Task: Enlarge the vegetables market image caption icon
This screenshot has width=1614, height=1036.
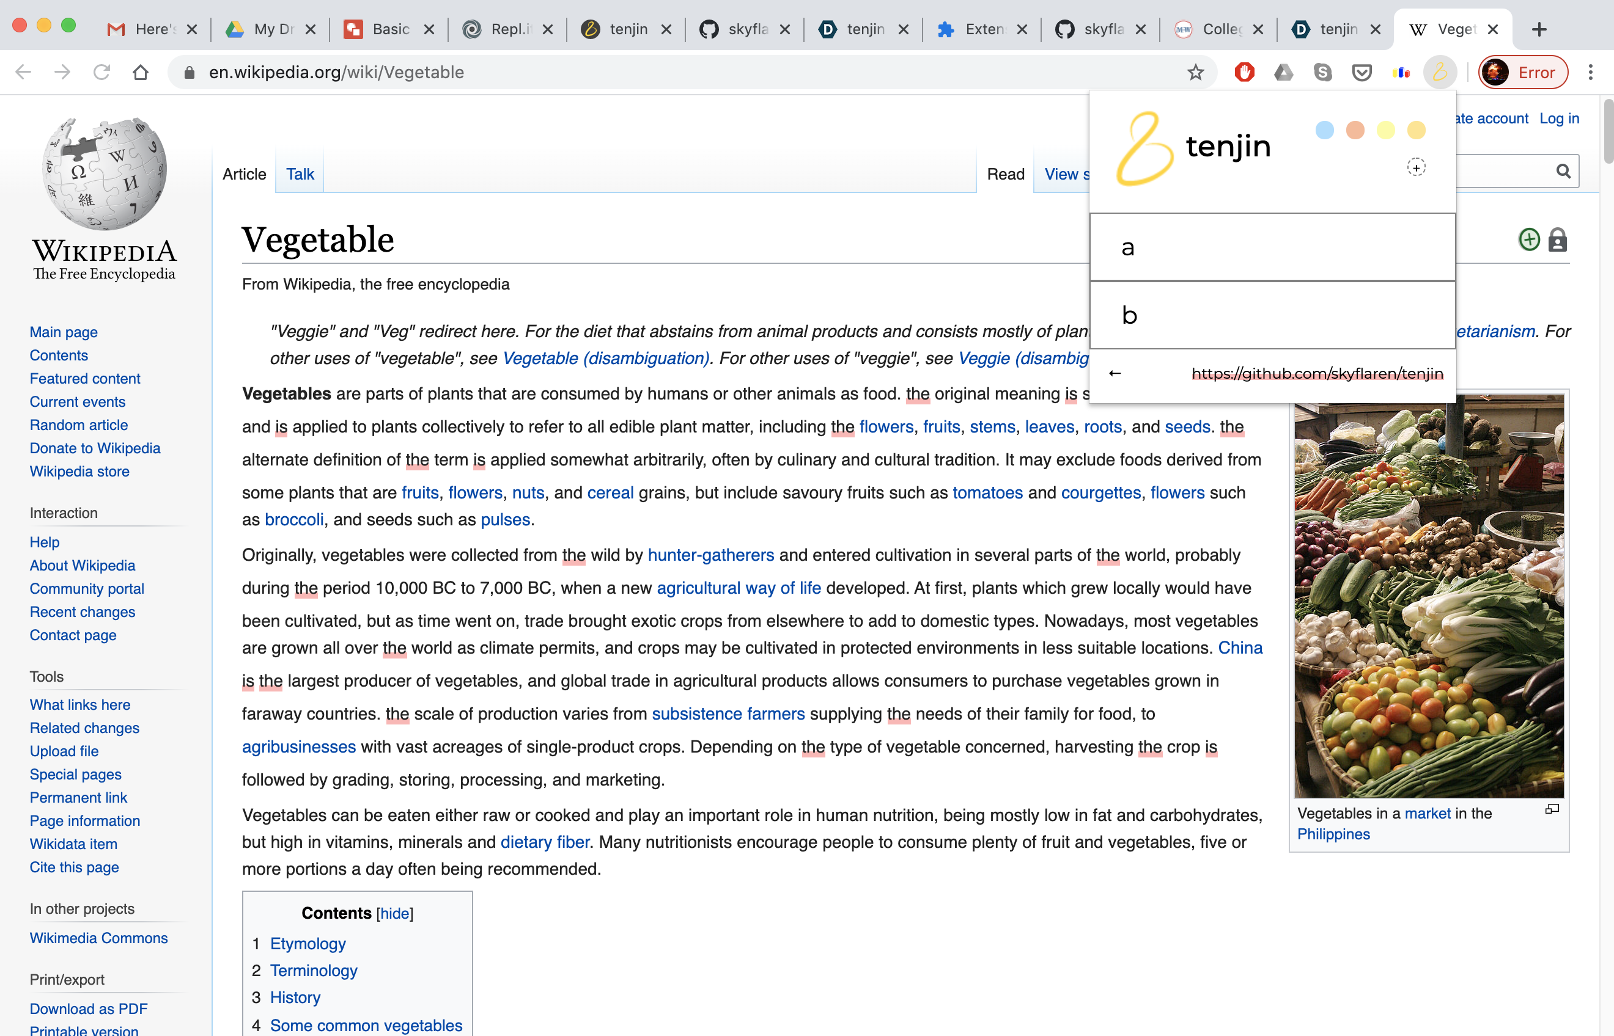Action: [1552, 809]
